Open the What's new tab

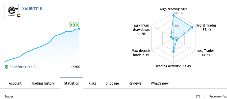160,83
